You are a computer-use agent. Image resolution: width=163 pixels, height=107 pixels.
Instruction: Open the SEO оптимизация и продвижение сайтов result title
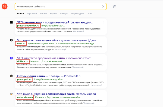pyautogui.click(x=55, y=22)
